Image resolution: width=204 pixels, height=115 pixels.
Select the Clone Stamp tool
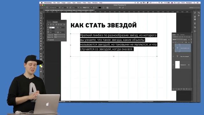(x=41, y=33)
